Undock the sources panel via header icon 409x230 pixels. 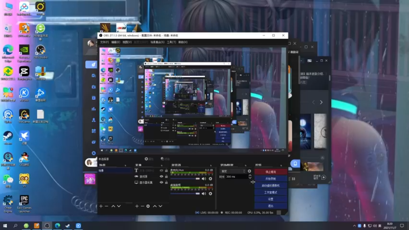click(x=162, y=165)
